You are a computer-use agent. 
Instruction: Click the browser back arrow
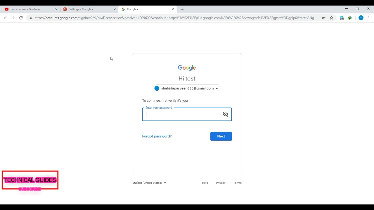coord(5,18)
